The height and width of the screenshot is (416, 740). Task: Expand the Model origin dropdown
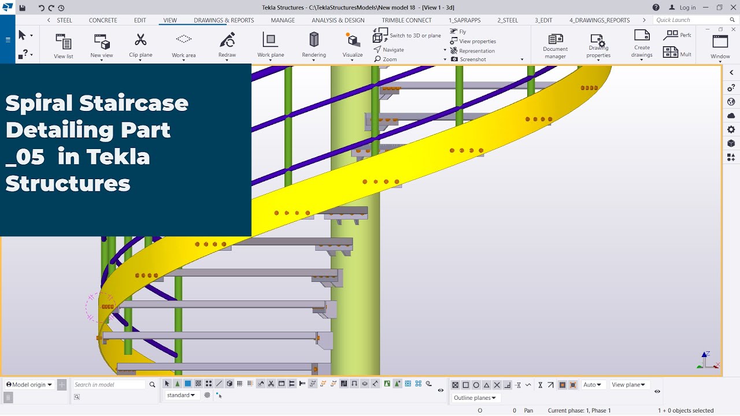tap(29, 385)
